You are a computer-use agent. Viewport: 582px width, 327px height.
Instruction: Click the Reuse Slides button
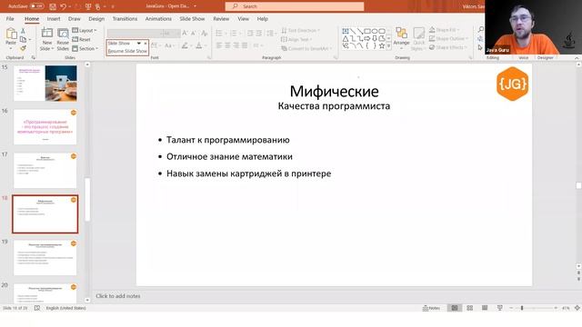tap(63, 39)
